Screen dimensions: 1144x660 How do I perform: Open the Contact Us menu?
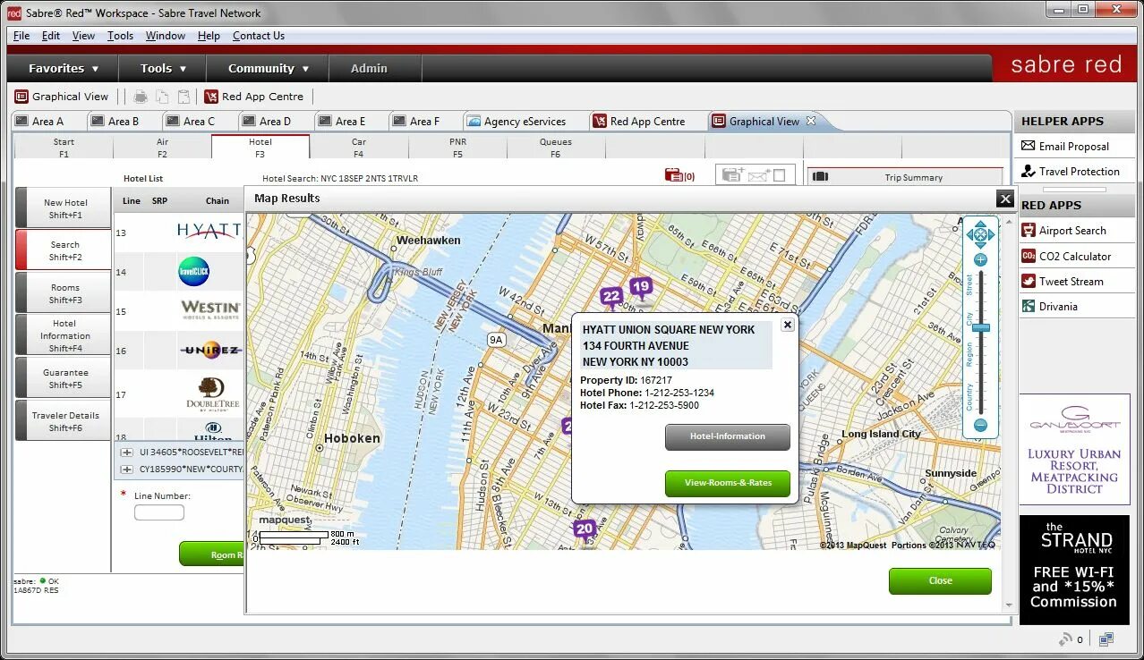pyautogui.click(x=259, y=36)
